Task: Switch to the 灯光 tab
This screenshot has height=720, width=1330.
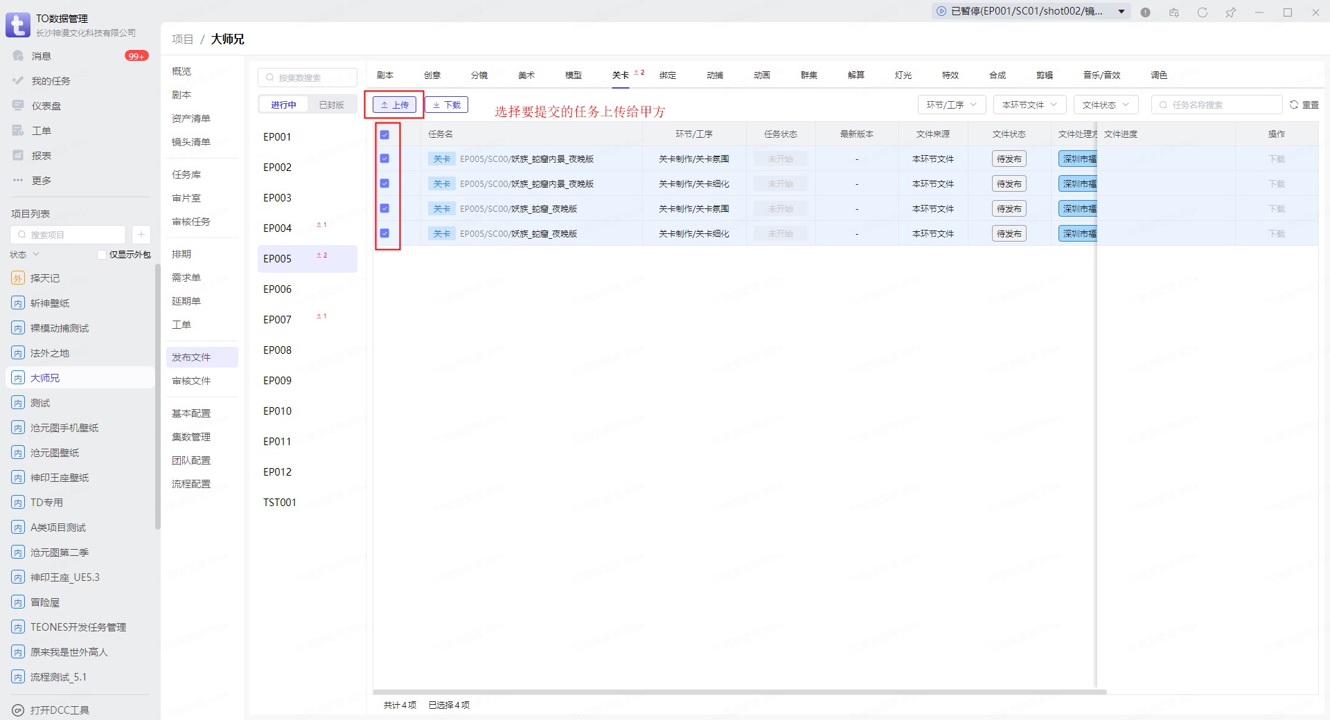Action: click(x=903, y=75)
